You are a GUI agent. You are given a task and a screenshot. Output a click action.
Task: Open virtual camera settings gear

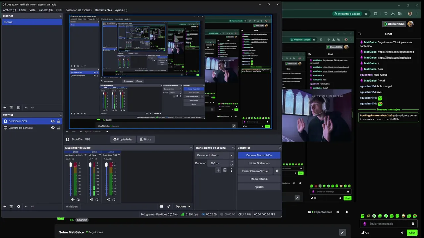click(277, 171)
